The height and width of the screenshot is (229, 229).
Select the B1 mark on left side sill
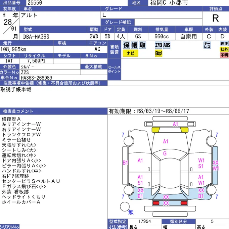(x=125, y=163)
